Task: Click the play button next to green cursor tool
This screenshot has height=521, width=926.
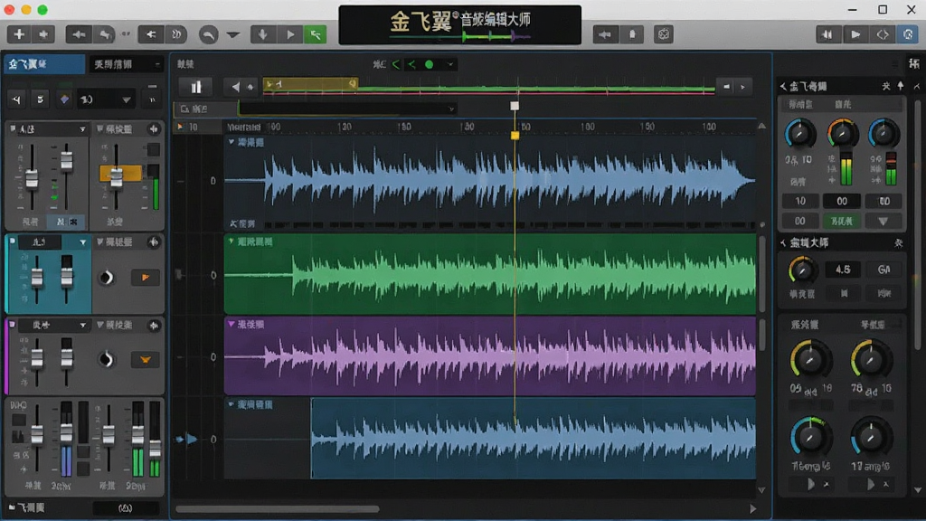Action: 290,35
